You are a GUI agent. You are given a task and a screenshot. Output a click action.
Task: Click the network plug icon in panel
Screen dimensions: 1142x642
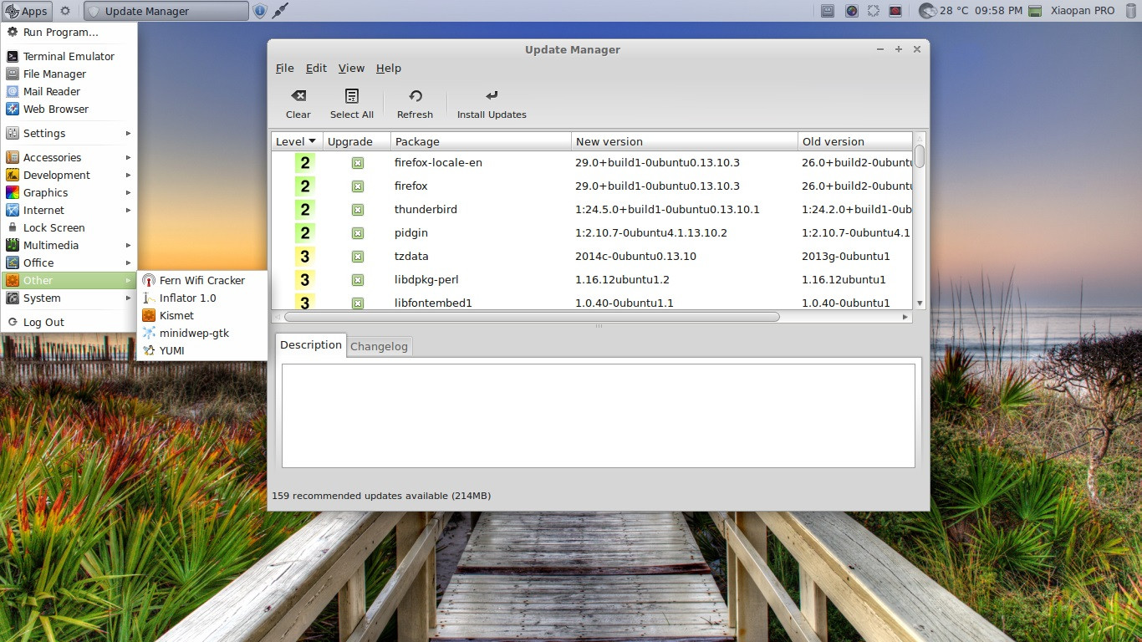tap(281, 11)
